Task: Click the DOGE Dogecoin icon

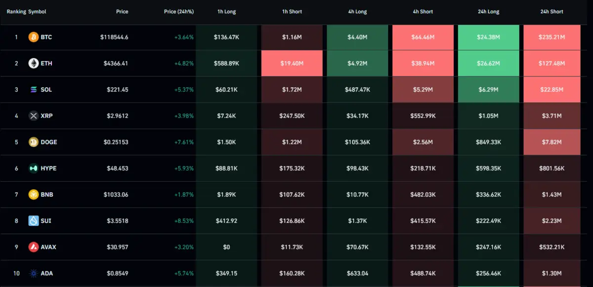Action: (33, 142)
